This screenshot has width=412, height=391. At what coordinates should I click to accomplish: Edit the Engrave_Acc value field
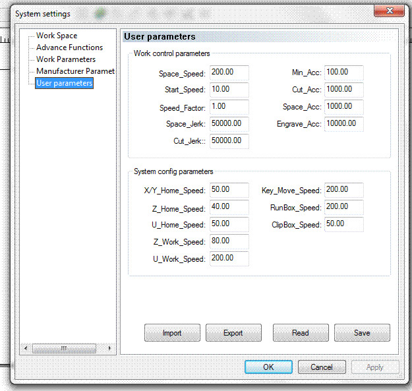[x=343, y=124]
